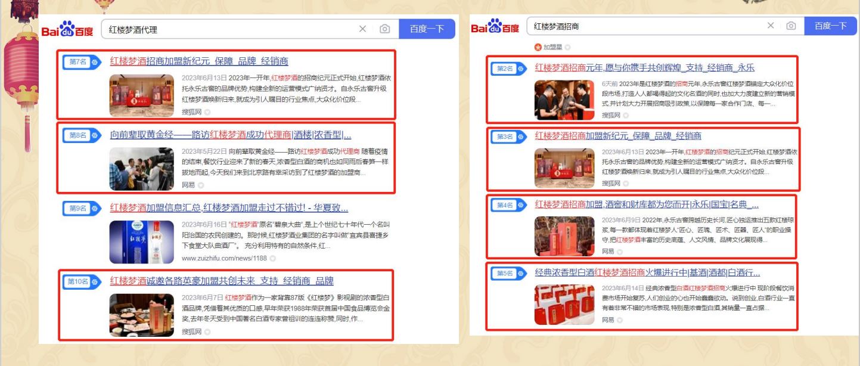Click the Baidu logo beside 红楼梦酒招商 search
The image size is (860, 366).
495,27
